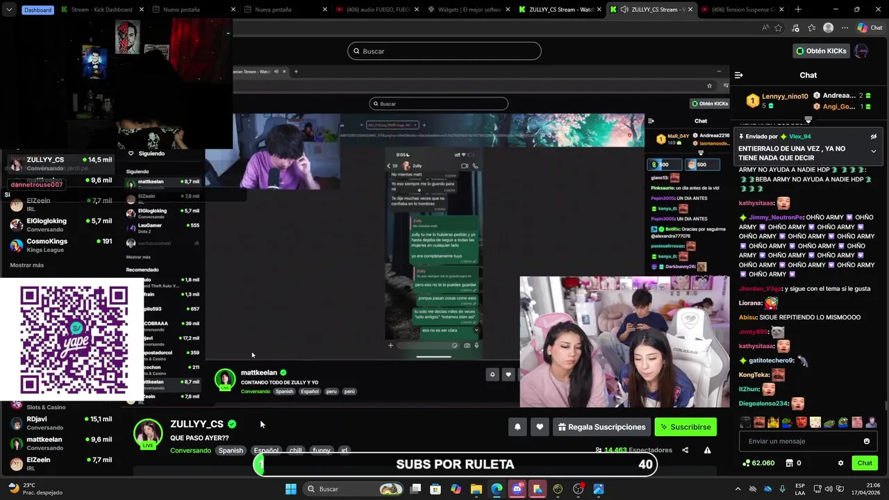Click the Windows taskbar Buscar search box
The height and width of the screenshot is (500, 889).
(354, 489)
